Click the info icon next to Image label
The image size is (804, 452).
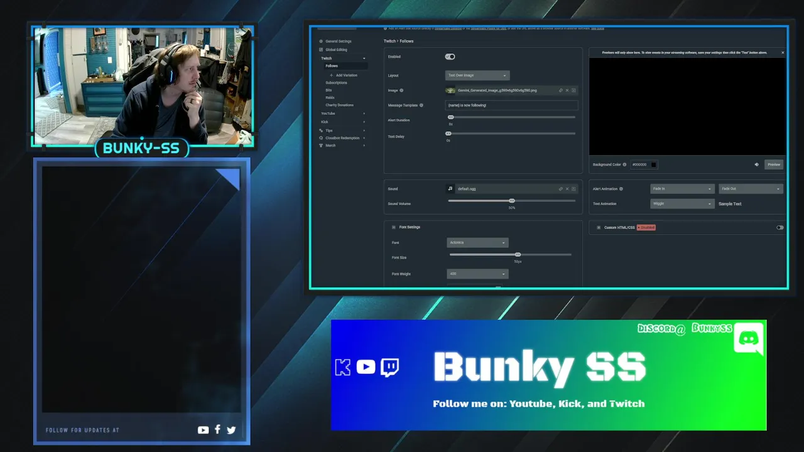coord(401,90)
